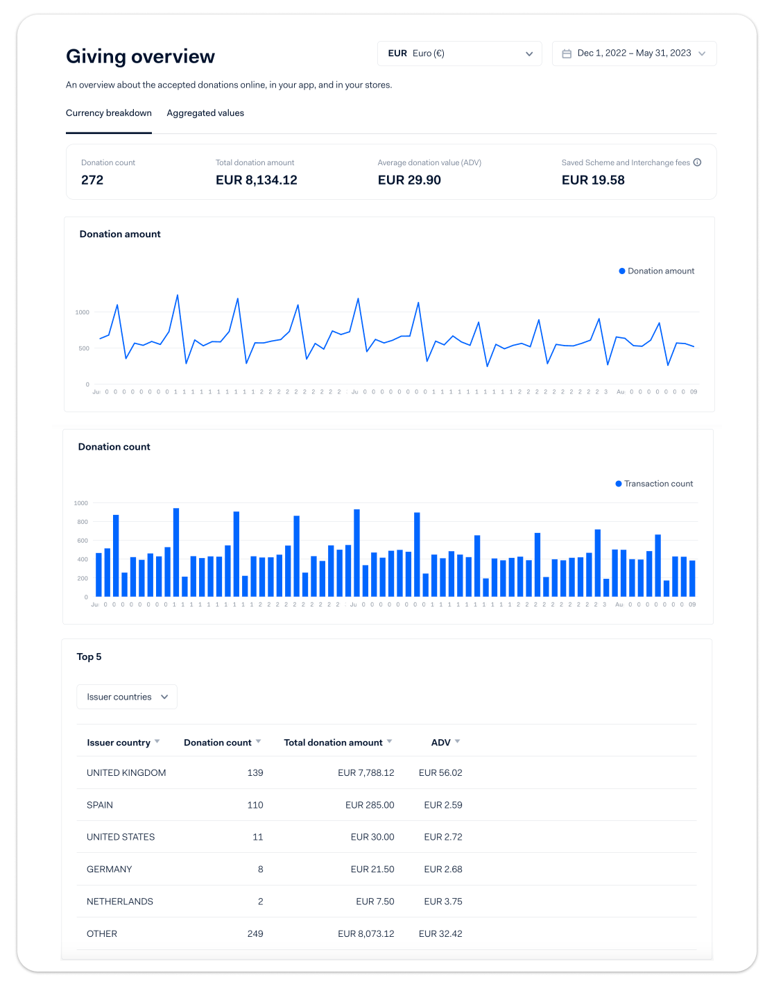Click the EUR 32.42 ADV cell
The height and width of the screenshot is (991, 774).
pyautogui.click(x=440, y=934)
